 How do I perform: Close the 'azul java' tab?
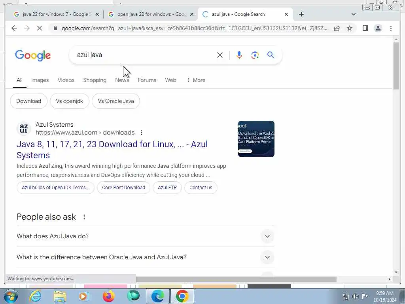pyautogui.click(x=286, y=14)
